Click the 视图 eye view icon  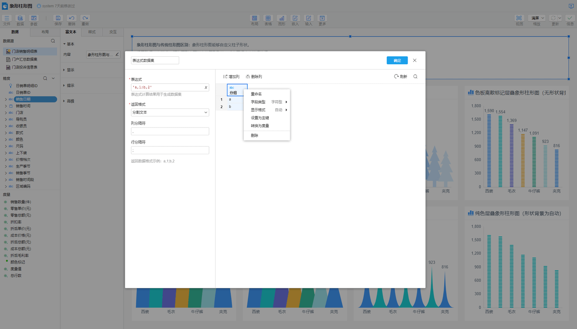point(519,18)
